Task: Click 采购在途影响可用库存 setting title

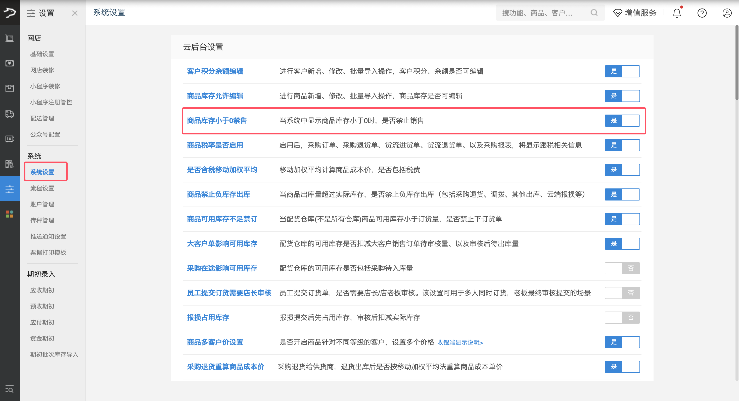Action: (x=222, y=268)
